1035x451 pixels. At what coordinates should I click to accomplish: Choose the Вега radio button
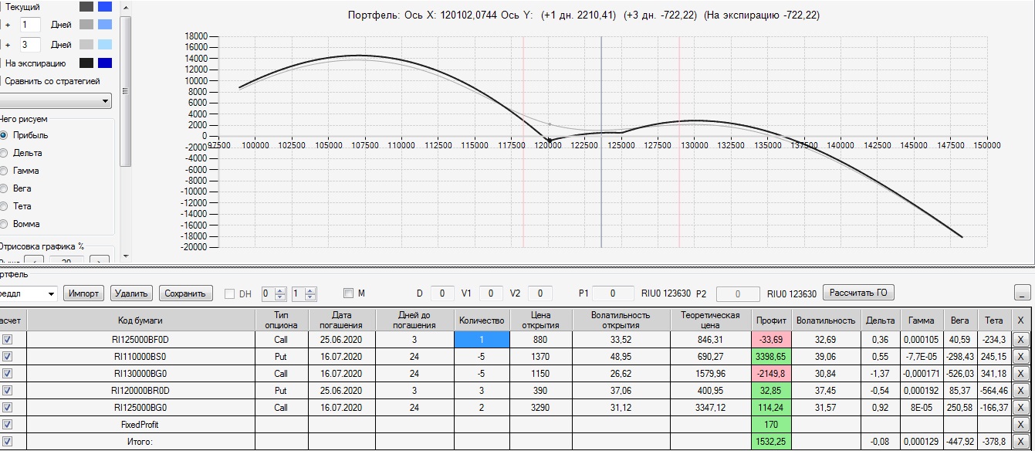[5, 188]
